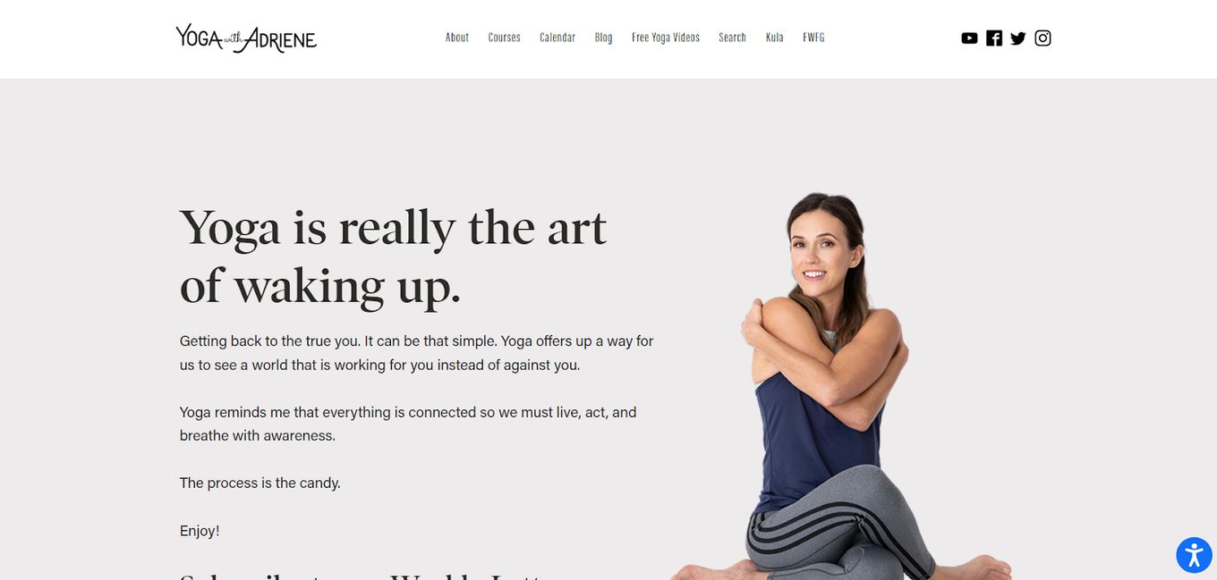This screenshot has height=580, width=1217.
Task: Open the blue accessibility widget
Action: coord(1194,555)
